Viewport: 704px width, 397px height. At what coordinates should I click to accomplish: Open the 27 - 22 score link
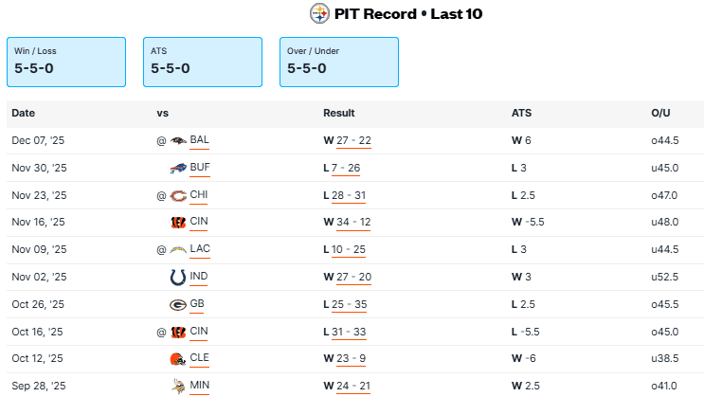coord(353,140)
